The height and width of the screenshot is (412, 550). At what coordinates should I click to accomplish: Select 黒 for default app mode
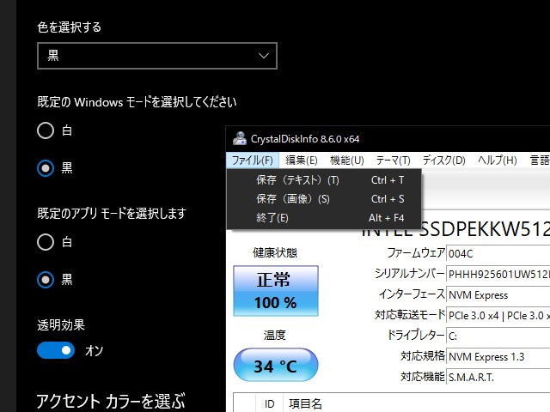tap(46, 280)
